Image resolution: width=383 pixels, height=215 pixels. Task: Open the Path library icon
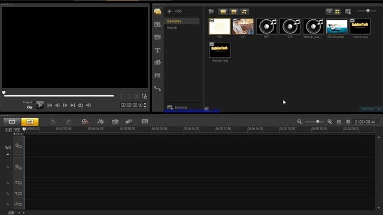(x=157, y=88)
